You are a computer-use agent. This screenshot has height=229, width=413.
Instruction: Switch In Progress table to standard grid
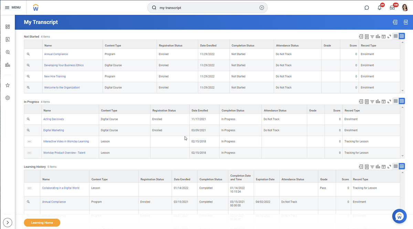coord(402,101)
